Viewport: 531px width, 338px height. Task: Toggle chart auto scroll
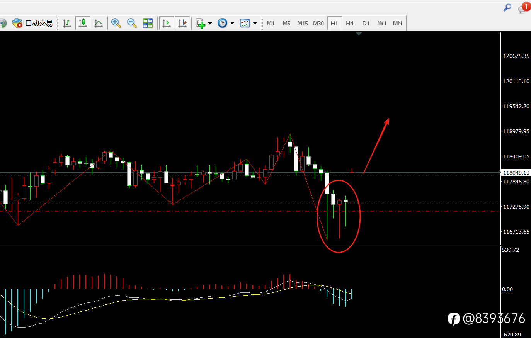point(167,23)
